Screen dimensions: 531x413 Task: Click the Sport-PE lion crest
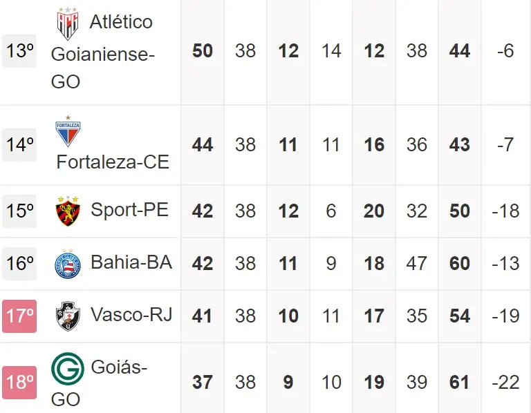pyautogui.click(x=68, y=211)
